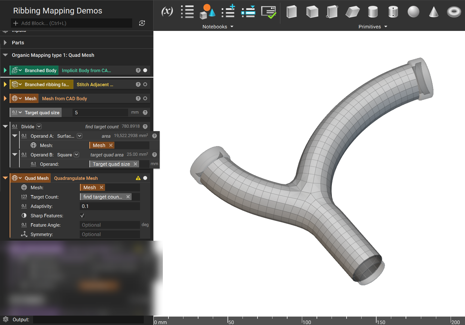Open Target quad size variable dropdown

tap(20, 112)
